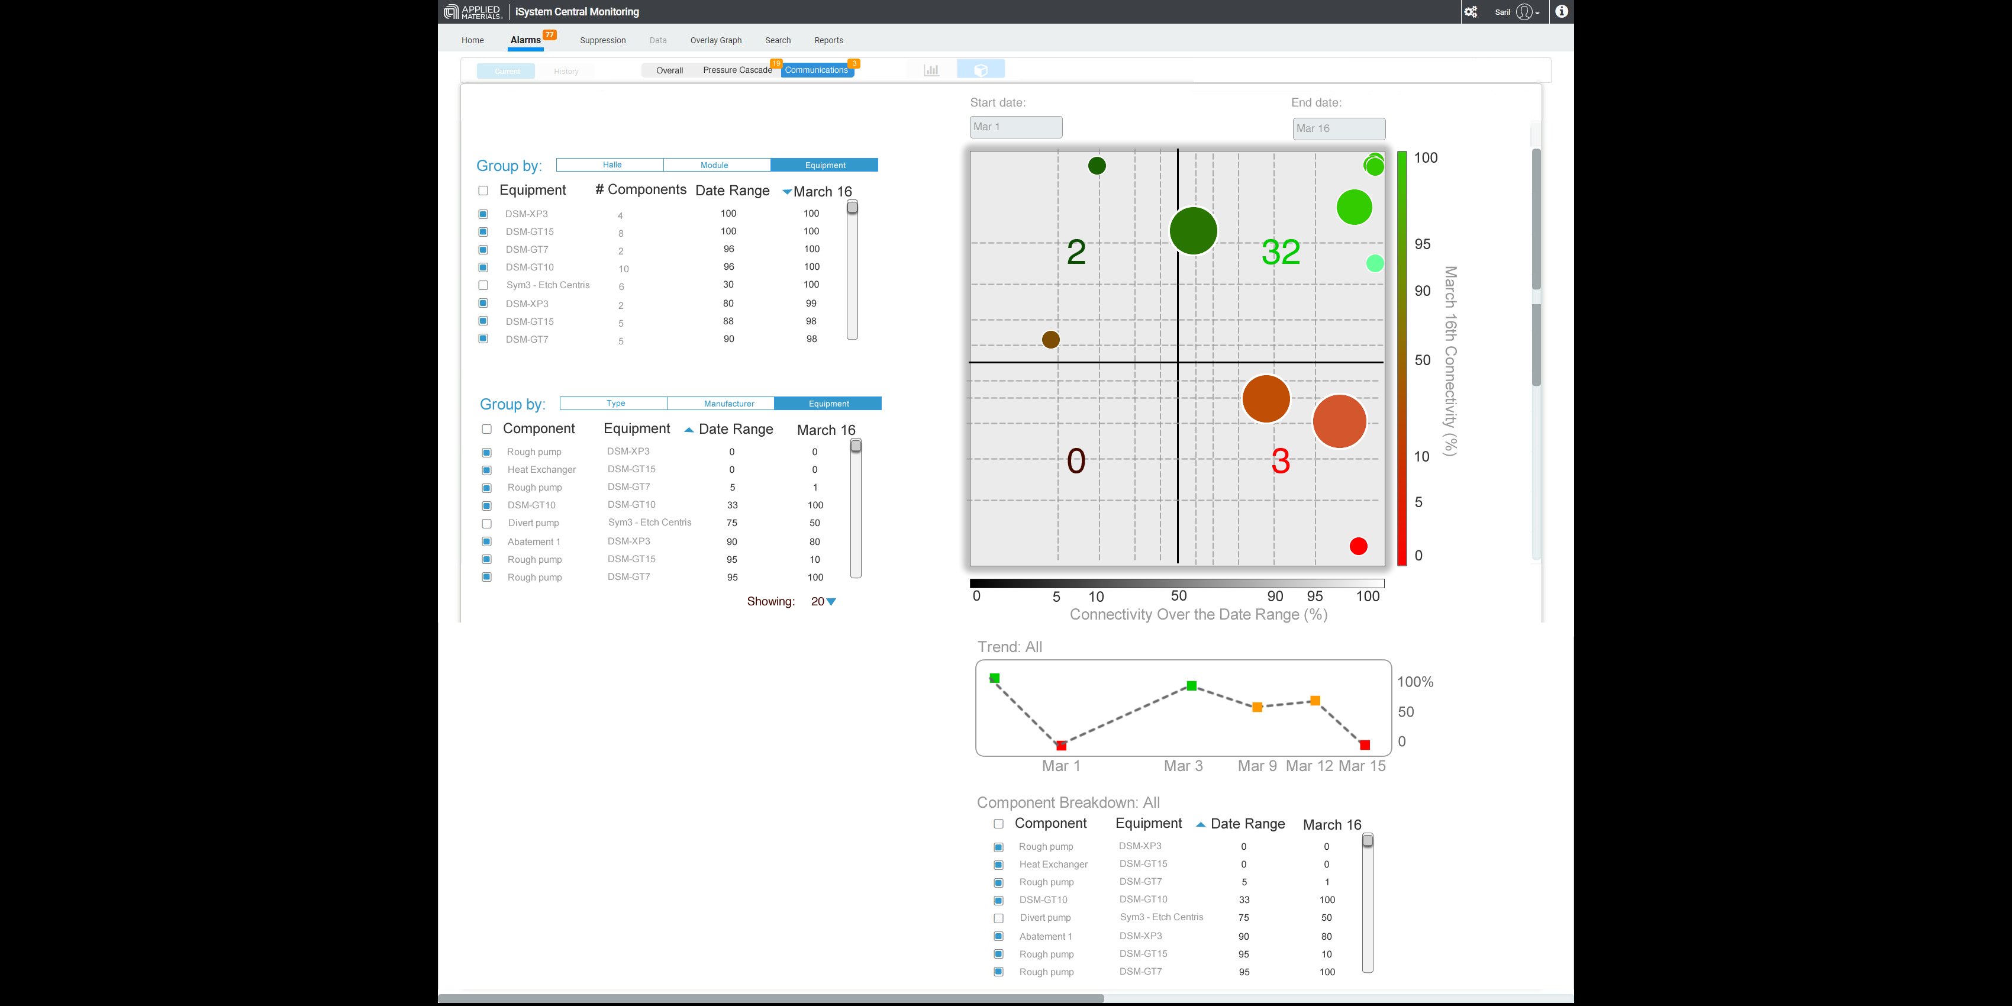Image resolution: width=2012 pixels, height=1006 pixels.
Task: Sort by March 16 column arrow
Action: tap(786, 192)
